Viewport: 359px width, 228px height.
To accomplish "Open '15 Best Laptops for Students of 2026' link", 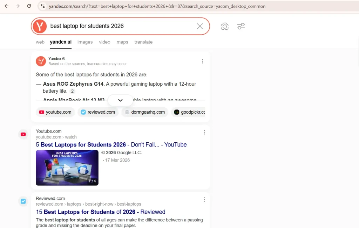I will pyautogui.click(x=101, y=212).
